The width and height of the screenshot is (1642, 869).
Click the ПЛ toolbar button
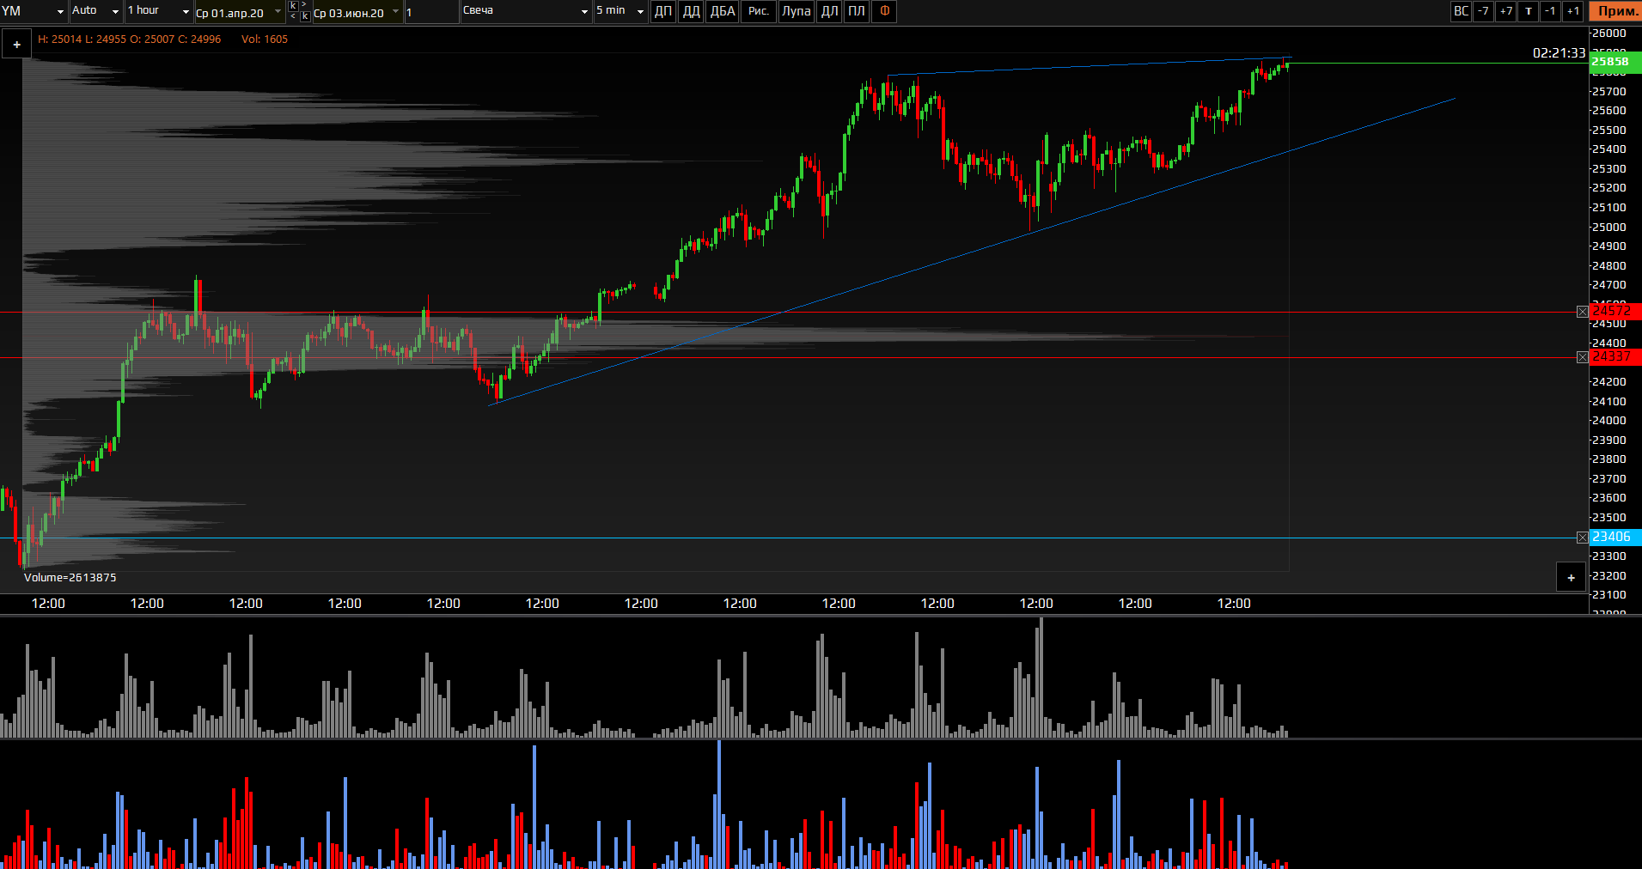click(x=857, y=11)
